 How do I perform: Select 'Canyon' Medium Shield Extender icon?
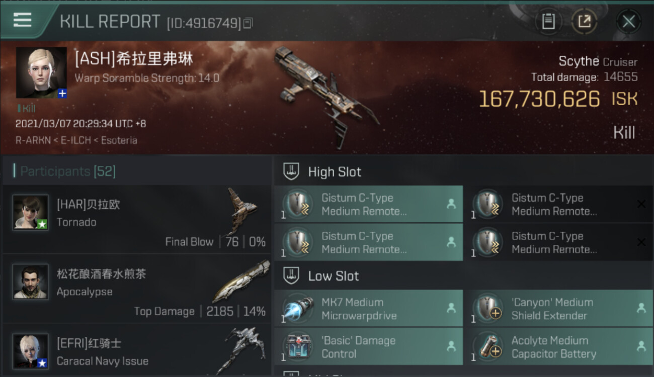coord(488,309)
